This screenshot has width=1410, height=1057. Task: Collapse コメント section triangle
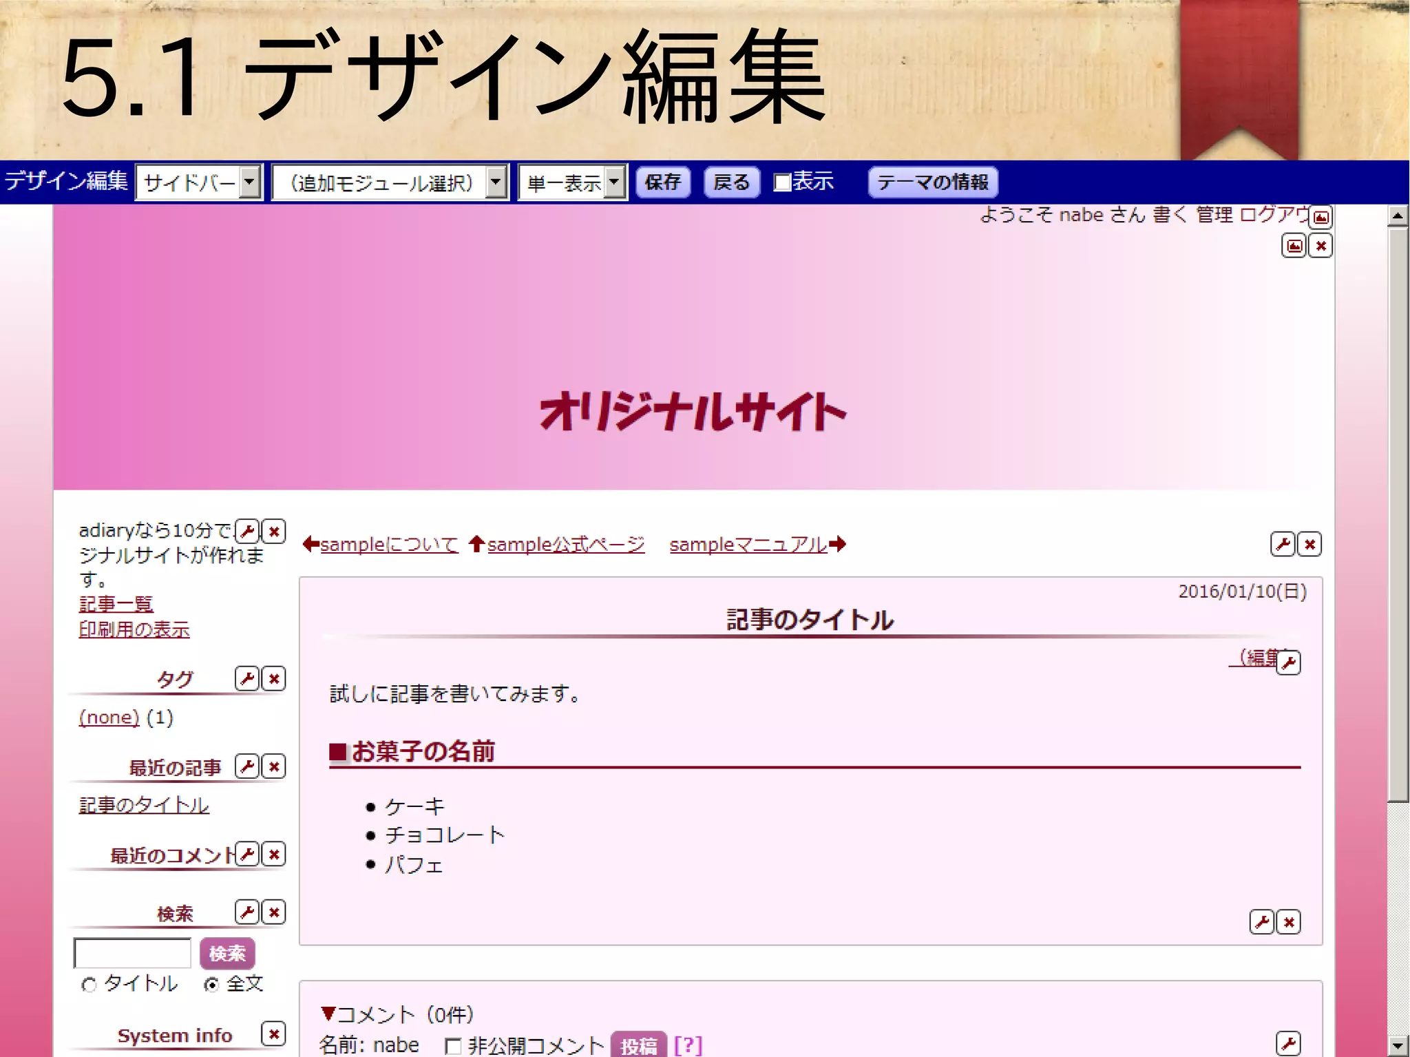click(x=328, y=1014)
